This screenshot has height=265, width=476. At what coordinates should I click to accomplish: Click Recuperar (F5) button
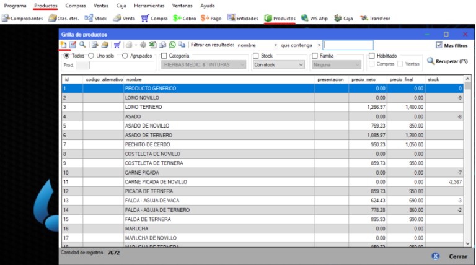point(447,61)
